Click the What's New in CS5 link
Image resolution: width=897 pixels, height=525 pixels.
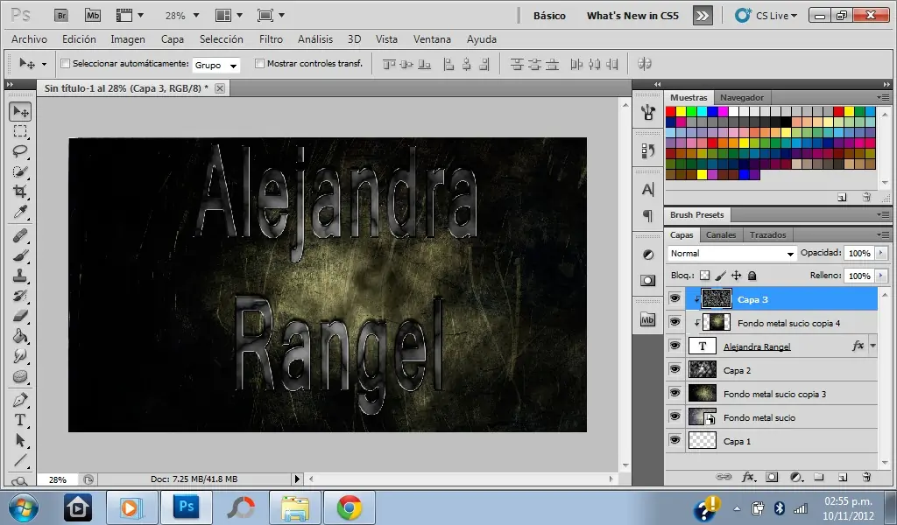point(632,15)
